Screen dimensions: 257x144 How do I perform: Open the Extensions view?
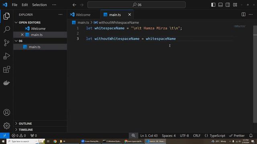(x=6, y=69)
